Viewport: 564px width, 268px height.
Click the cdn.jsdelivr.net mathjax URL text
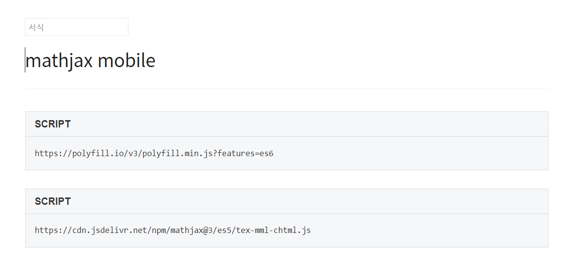tap(173, 230)
